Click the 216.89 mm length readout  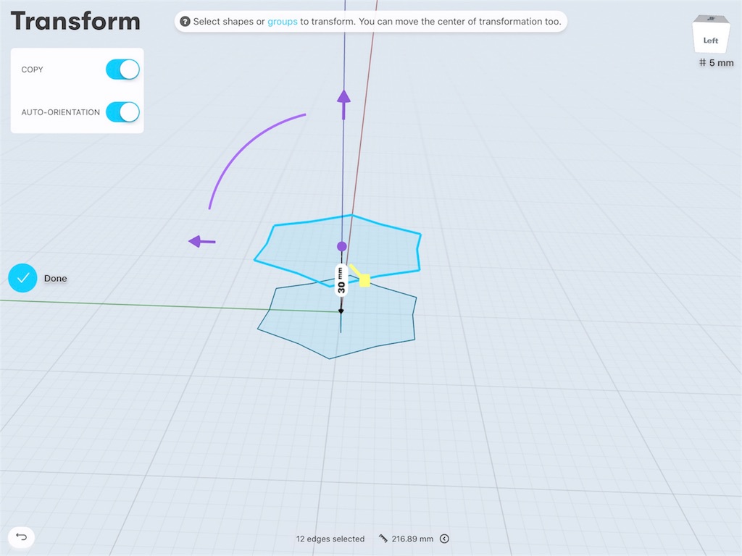(x=412, y=539)
